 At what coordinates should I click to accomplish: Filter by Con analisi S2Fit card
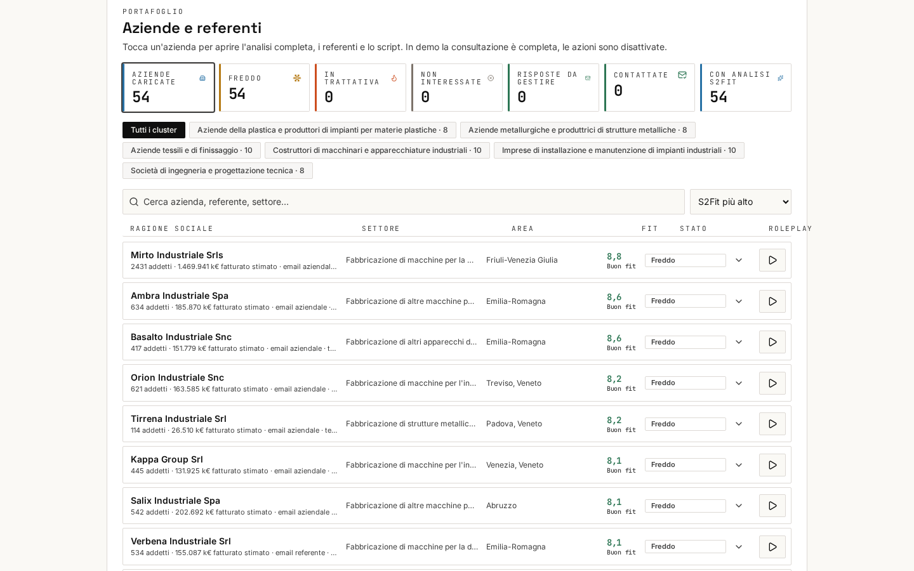(x=746, y=88)
